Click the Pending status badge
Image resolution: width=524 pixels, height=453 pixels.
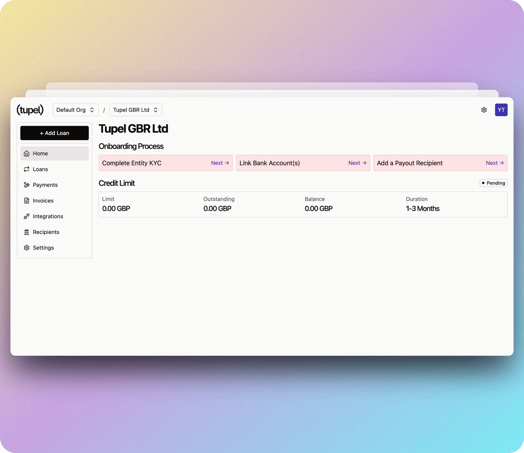493,183
